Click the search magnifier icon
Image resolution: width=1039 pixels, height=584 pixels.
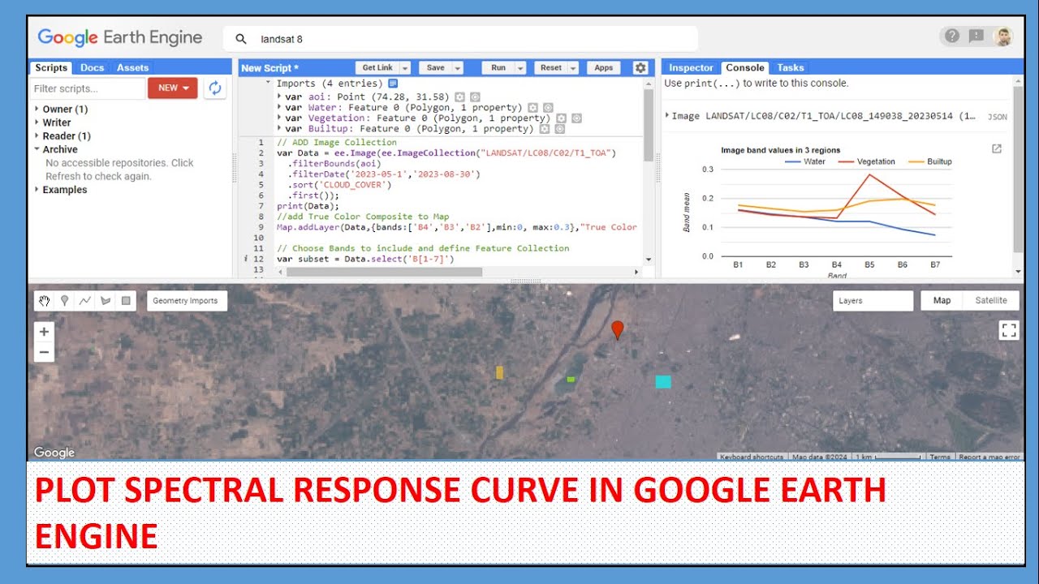240,39
